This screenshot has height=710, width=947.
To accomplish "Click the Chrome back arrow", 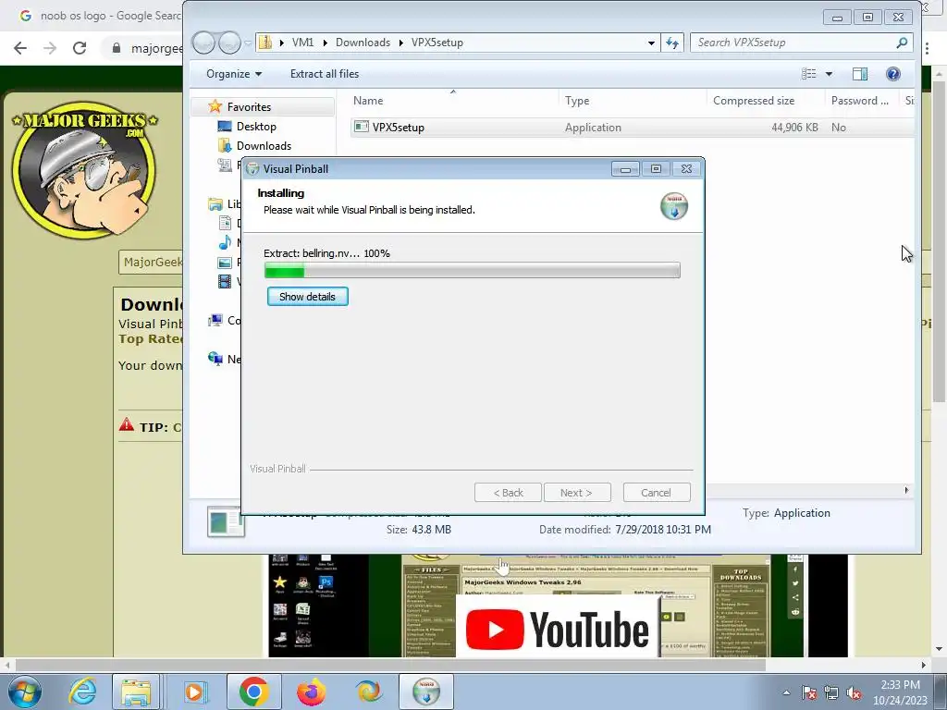I will [20, 48].
